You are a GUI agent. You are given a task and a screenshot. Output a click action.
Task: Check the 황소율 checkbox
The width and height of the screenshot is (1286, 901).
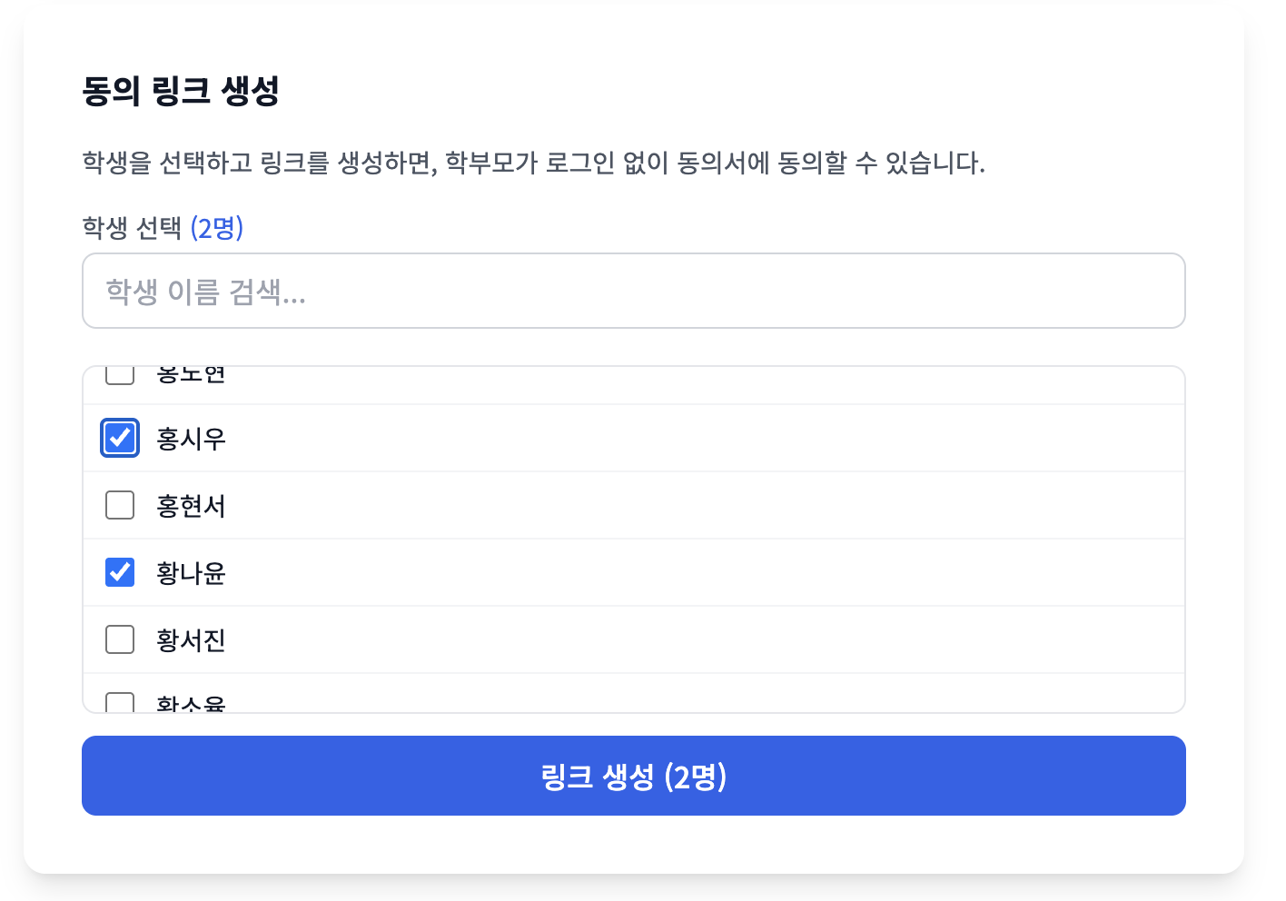click(119, 701)
